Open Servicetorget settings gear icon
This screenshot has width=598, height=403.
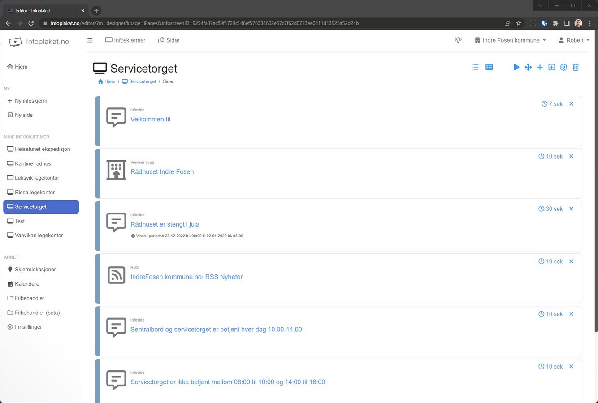point(563,67)
